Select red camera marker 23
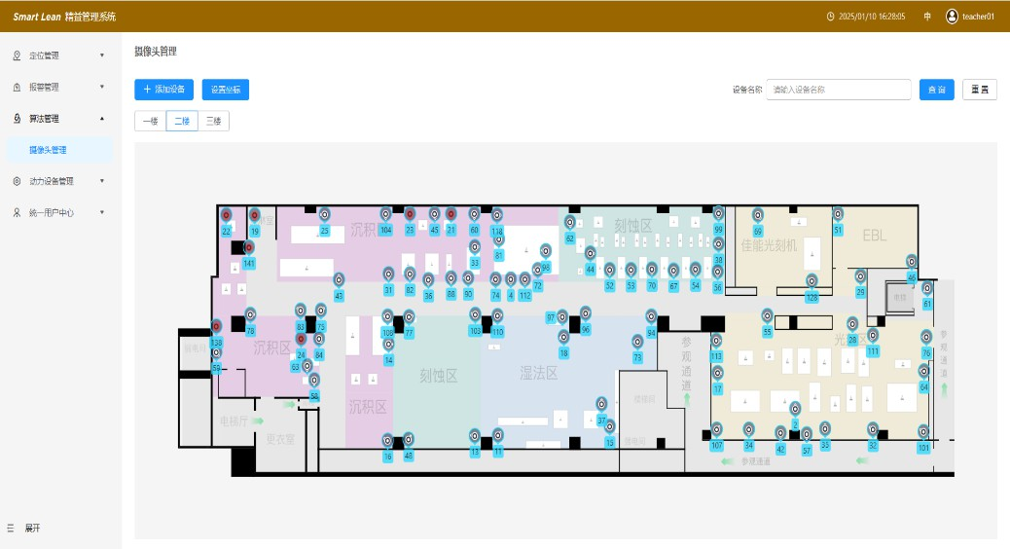This screenshot has width=1010, height=549. click(x=410, y=214)
